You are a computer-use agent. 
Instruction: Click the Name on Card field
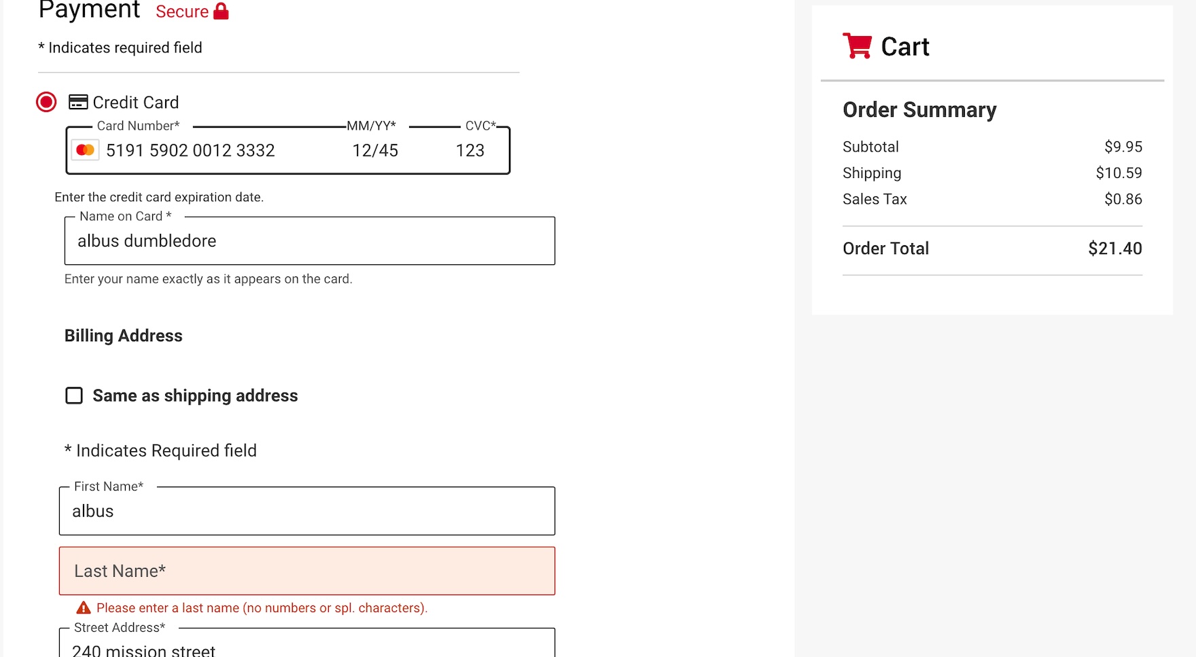[x=309, y=241]
